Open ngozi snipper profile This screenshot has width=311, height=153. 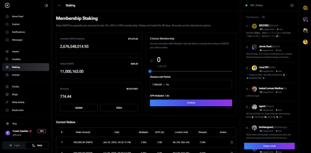(262, 106)
